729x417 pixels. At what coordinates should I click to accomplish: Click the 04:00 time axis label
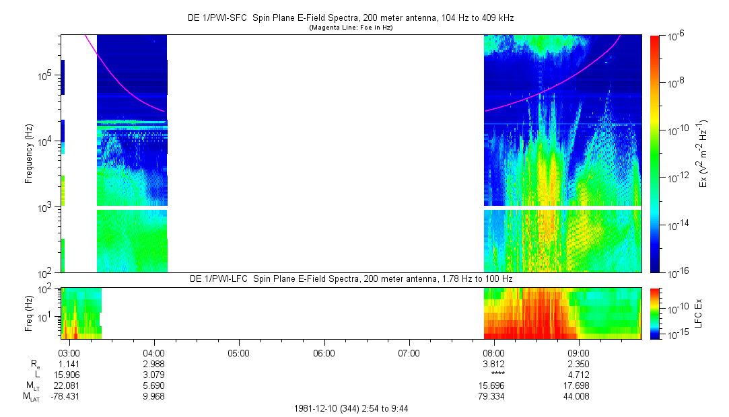click(x=154, y=352)
